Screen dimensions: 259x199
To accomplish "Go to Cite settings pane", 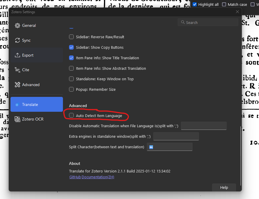I will pos(37,70).
